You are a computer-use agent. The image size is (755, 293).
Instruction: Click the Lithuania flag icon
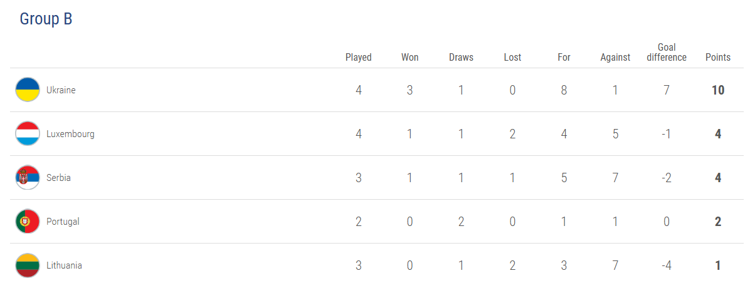coord(28,265)
